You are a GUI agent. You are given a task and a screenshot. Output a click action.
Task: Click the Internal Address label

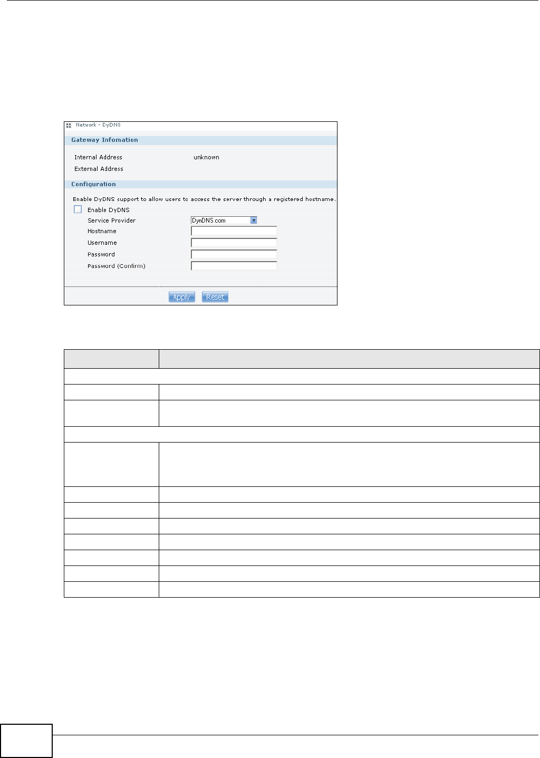point(98,157)
